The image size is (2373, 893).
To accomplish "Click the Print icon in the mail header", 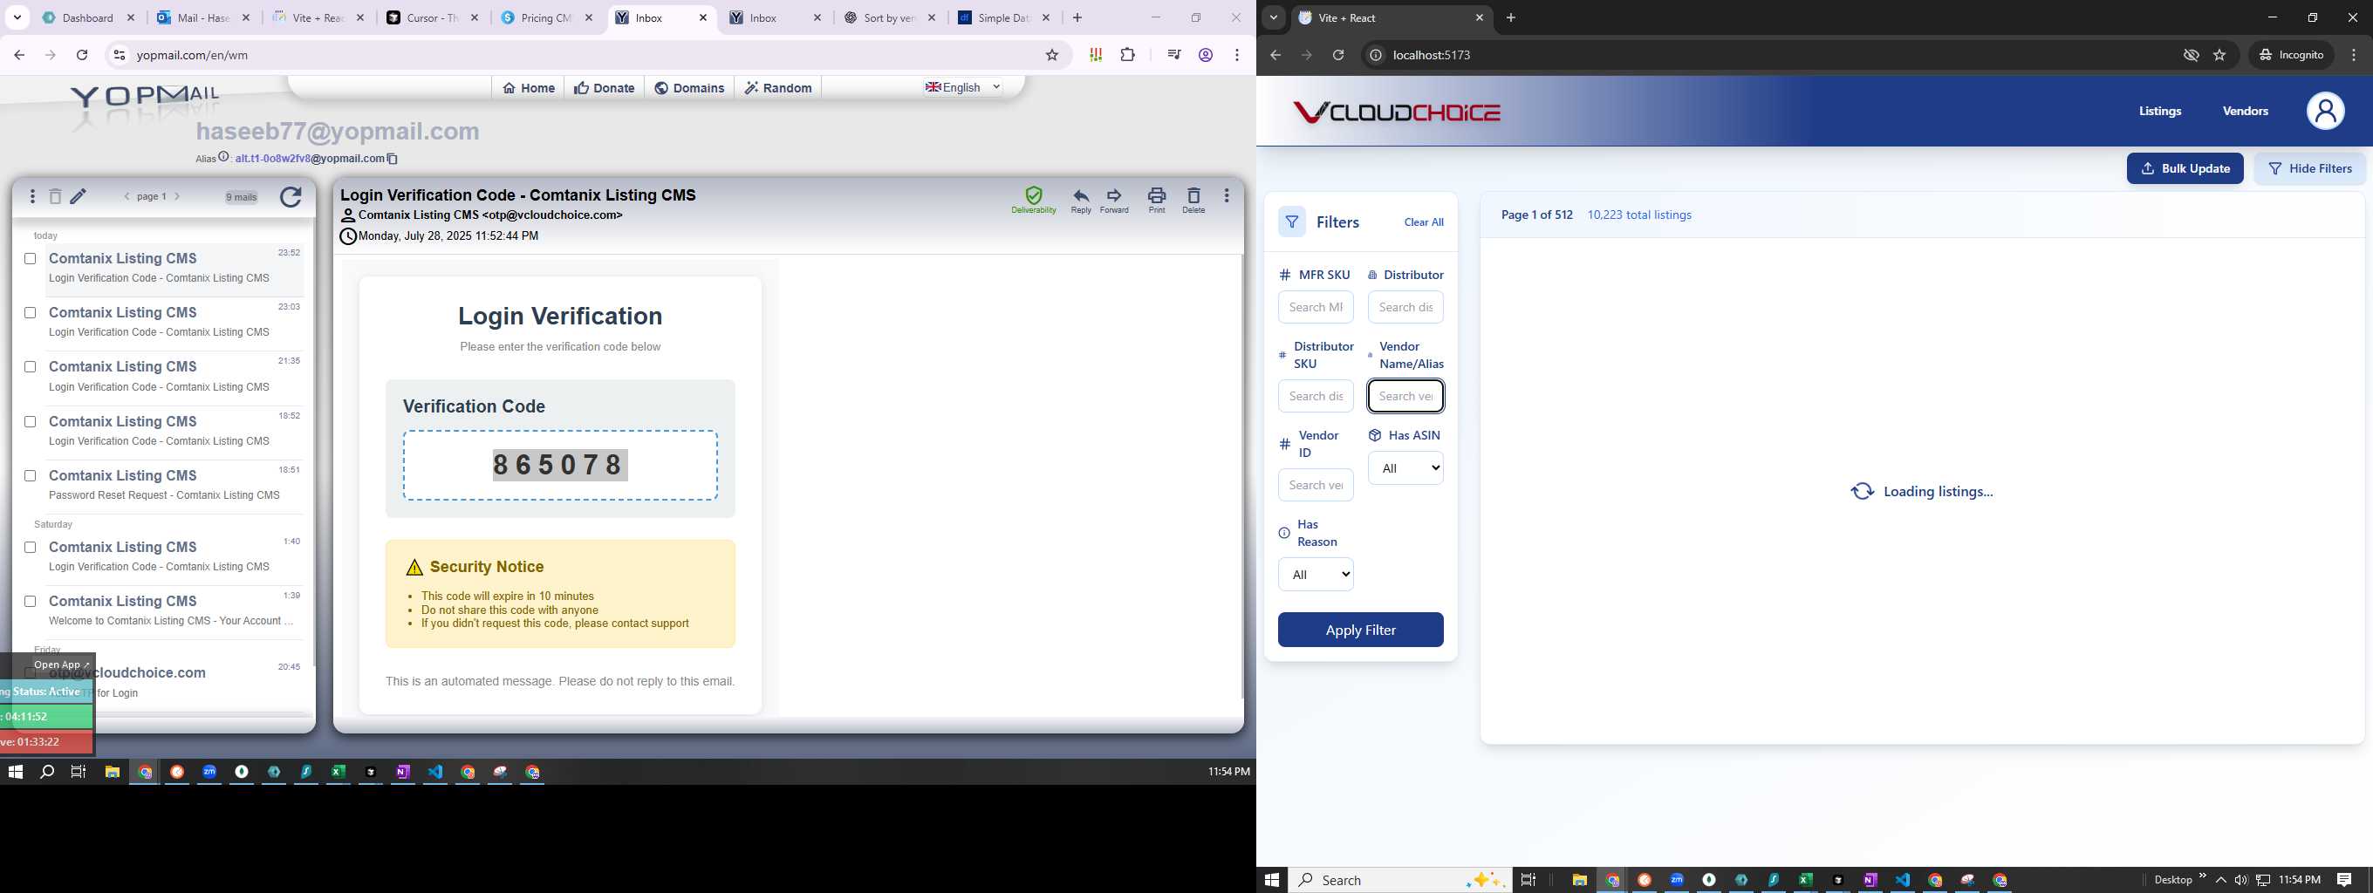I will [x=1156, y=195].
